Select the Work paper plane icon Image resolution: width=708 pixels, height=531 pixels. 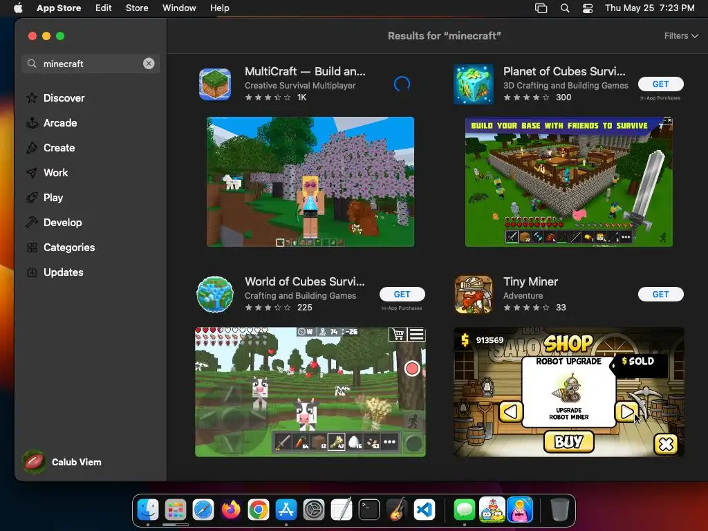(32, 172)
